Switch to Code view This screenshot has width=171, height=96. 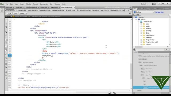click(x=10, y=13)
